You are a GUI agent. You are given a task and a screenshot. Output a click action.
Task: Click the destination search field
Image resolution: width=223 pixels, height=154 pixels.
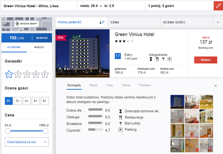pyautogui.click(x=39, y=6)
